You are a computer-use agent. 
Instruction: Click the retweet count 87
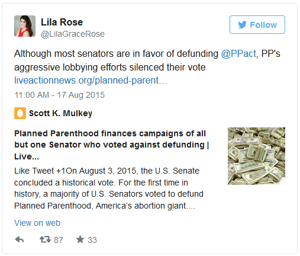[59, 240]
